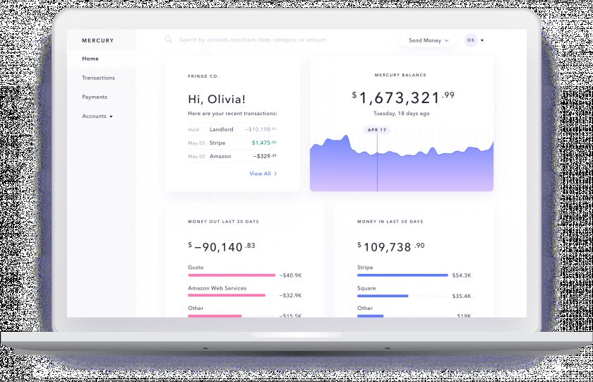Open Transactions in the sidebar
The height and width of the screenshot is (382, 593).
98,78
